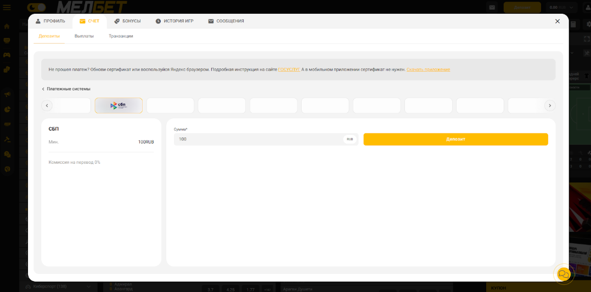Click the megaphone icon in sidebar

[7, 95]
